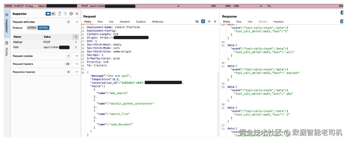
Task: Select the Response Raw tab
Action: [239, 22]
